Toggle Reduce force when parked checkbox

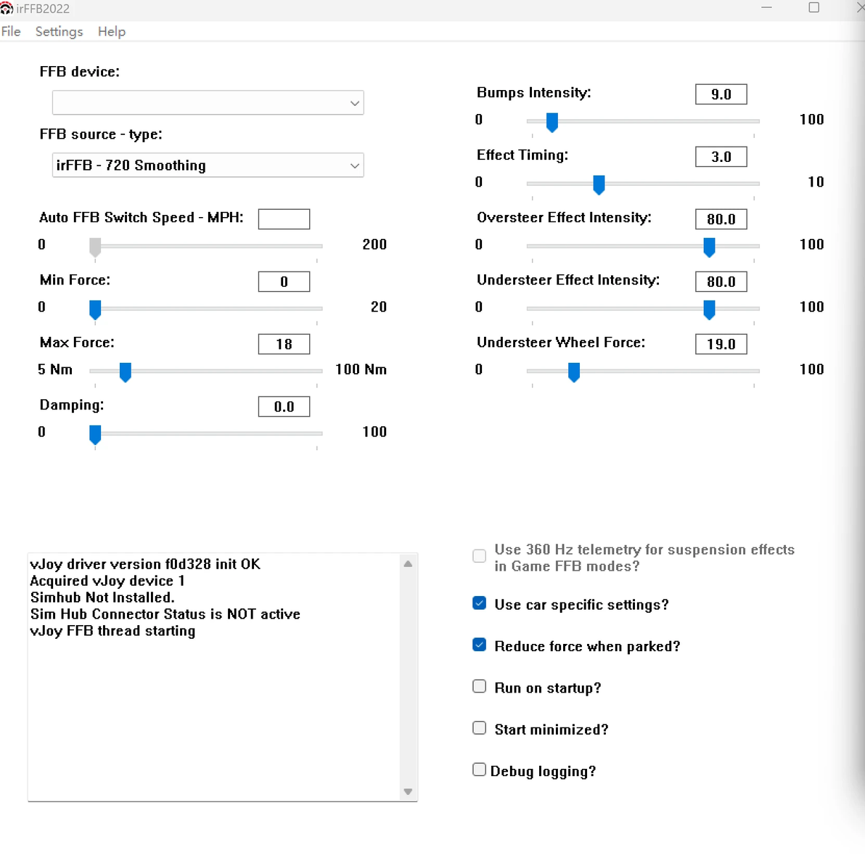click(479, 645)
